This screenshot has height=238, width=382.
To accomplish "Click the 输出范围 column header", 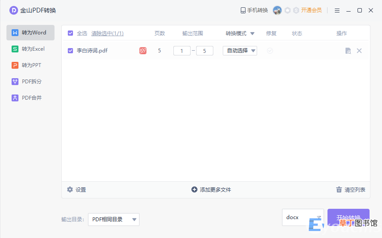I will (x=192, y=34).
